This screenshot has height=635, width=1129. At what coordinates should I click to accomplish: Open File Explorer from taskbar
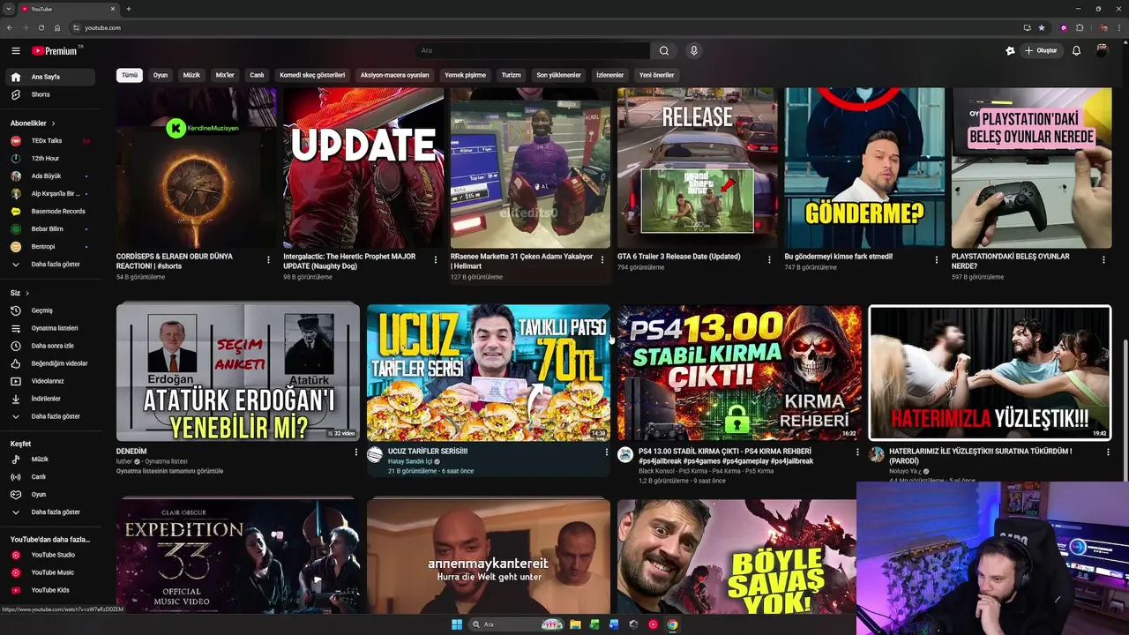pyautogui.click(x=575, y=624)
